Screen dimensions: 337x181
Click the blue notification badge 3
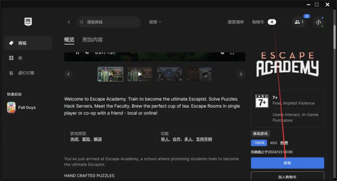[x=306, y=16]
